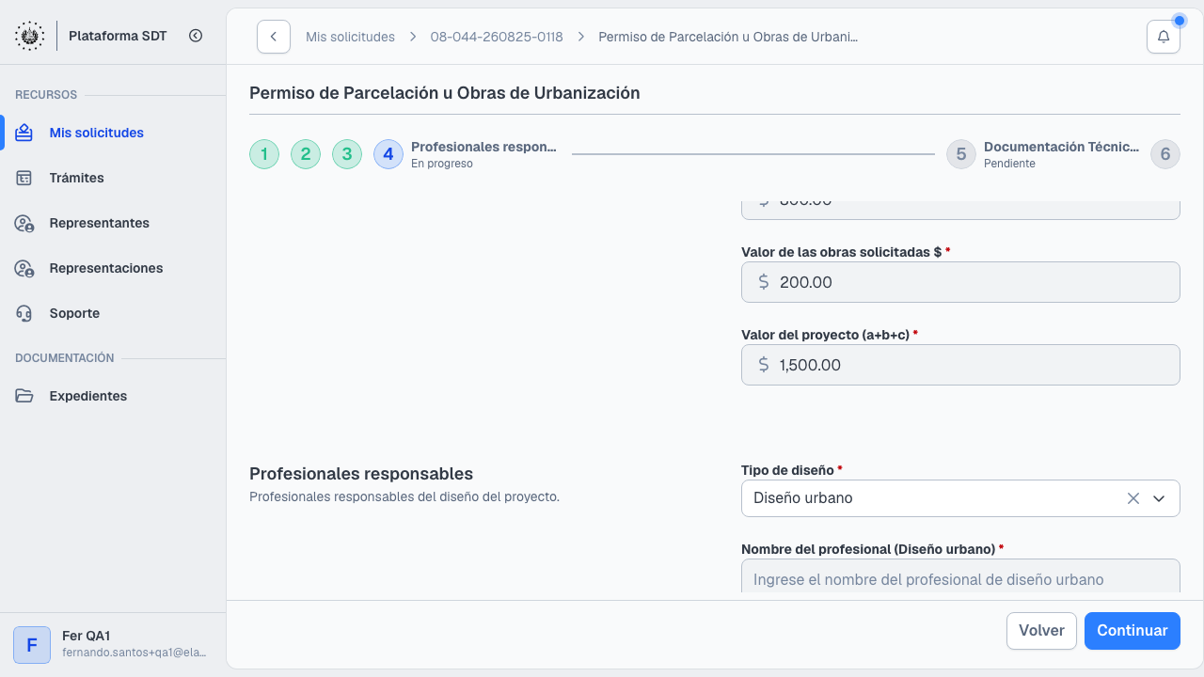This screenshot has height=677, width=1204.
Task: Click the Representaciones user icon
Action: (x=24, y=268)
